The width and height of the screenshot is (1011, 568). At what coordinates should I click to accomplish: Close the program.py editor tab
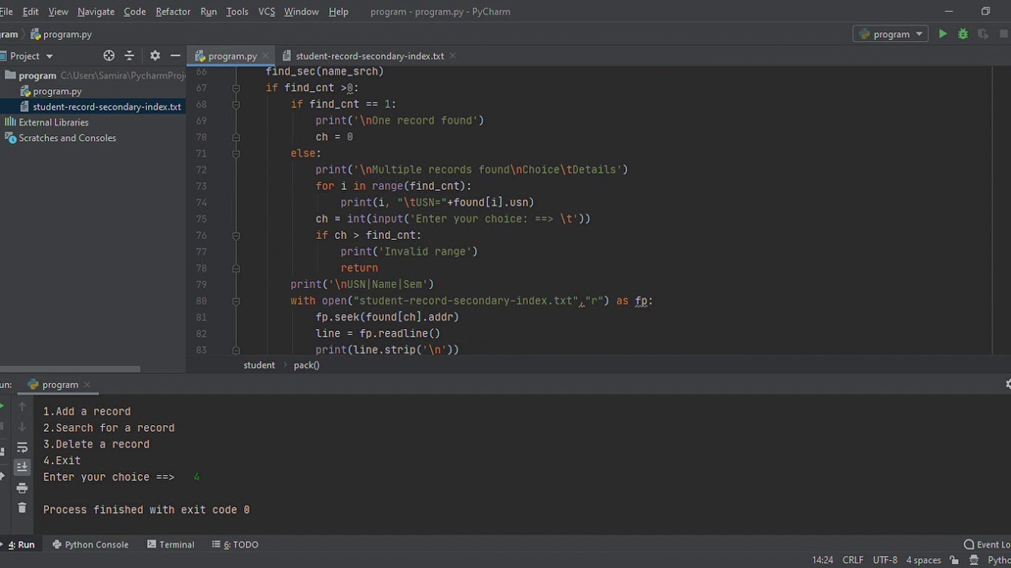point(266,56)
